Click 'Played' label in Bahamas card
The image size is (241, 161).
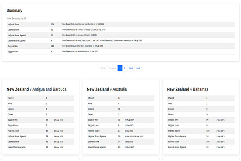tap(171, 98)
